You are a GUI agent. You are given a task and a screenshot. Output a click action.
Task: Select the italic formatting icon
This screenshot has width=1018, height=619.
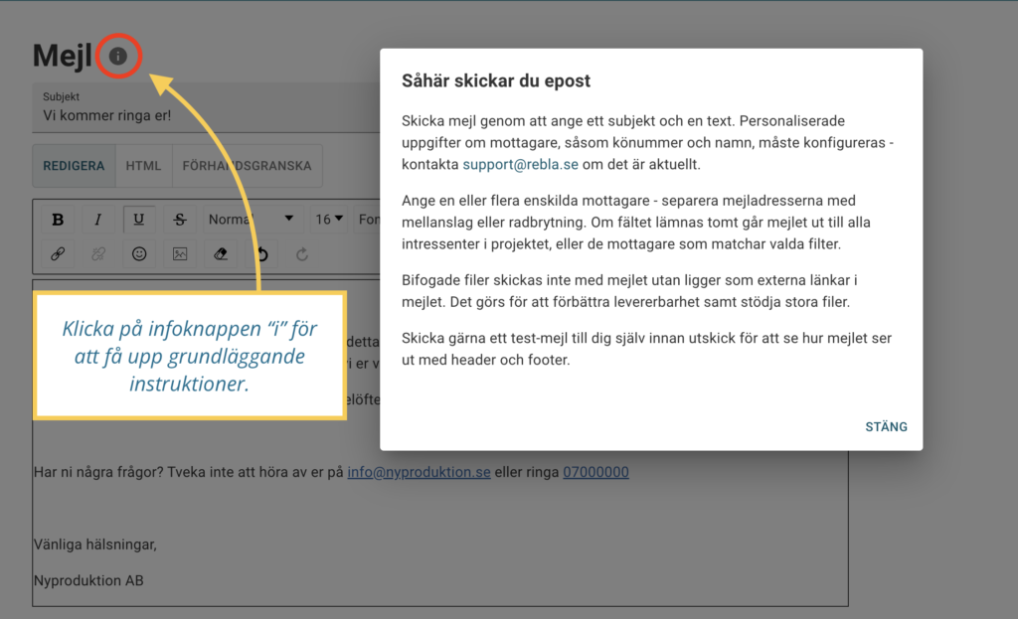coord(97,219)
